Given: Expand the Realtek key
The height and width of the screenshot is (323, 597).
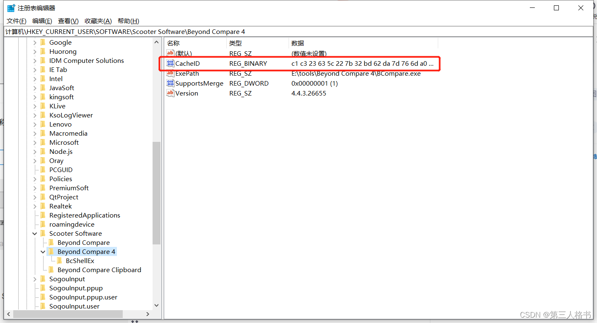Looking at the screenshot, I should pos(35,206).
